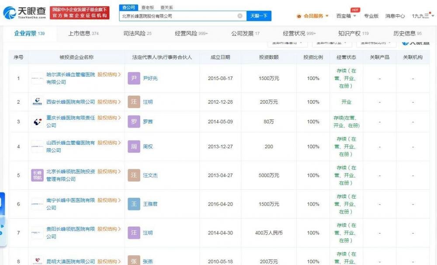Click the 周 avatar icon beside 周权
This screenshot has width=437, height=265.
tap(134, 147)
